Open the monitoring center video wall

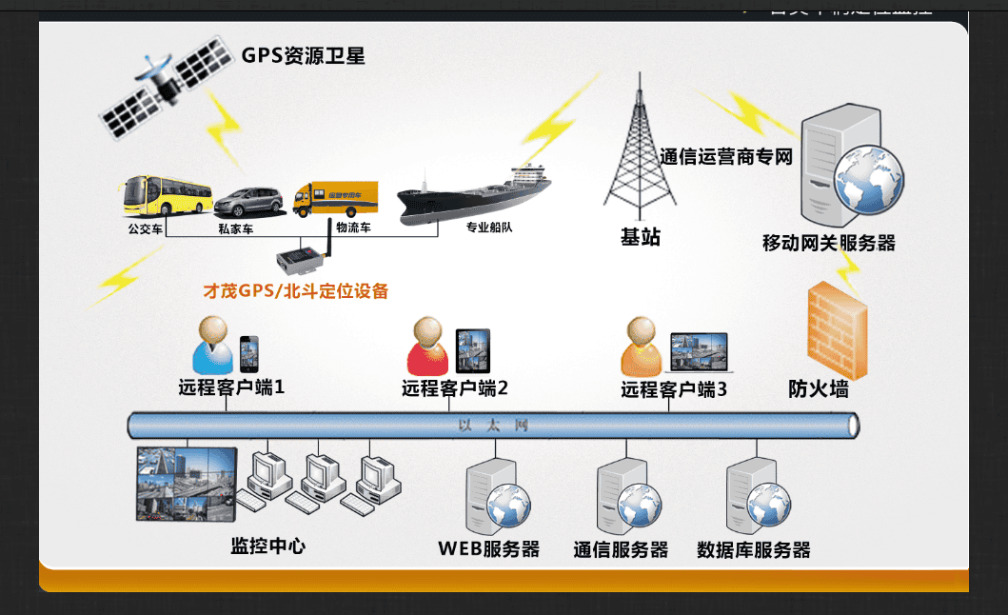[x=184, y=484]
